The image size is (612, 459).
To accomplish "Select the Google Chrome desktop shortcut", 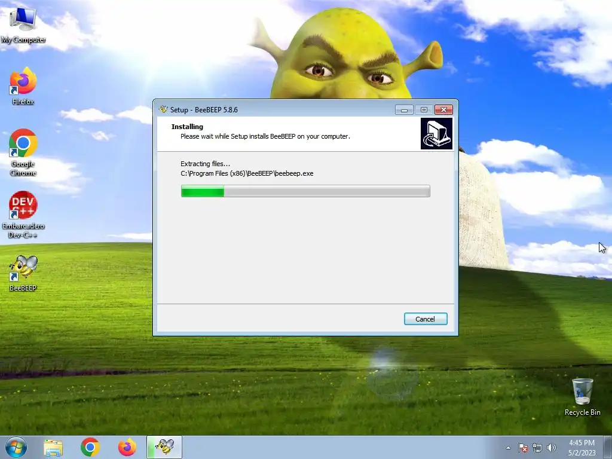I will click(x=23, y=152).
